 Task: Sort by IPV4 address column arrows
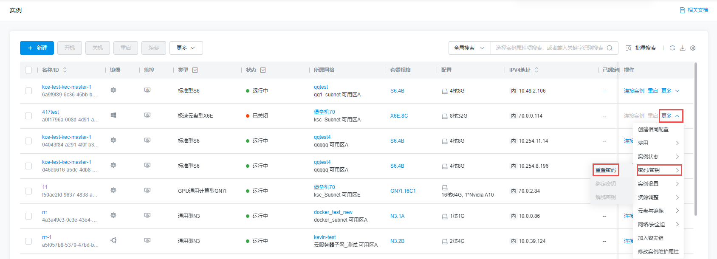click(x=536, y=70)
